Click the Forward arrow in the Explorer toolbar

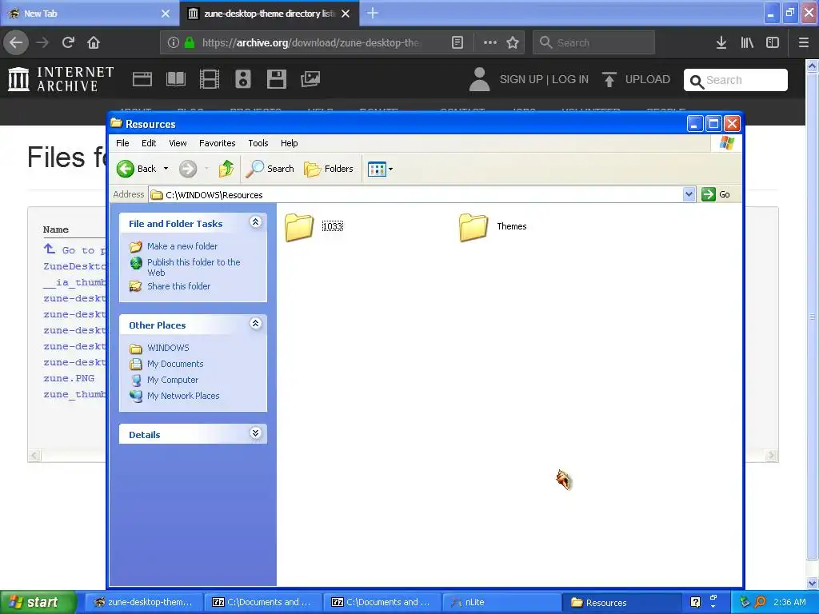pyautogui.click(x=188, y=169)
